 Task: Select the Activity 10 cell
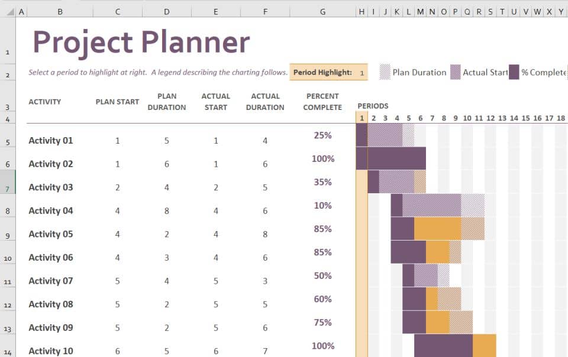tap(51, 350)
